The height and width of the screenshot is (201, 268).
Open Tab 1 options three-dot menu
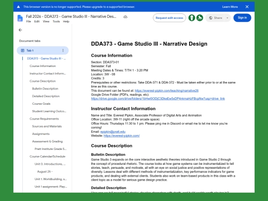coord(63,51)
